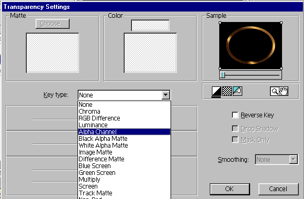Select the Zoom magnifier tool
This screenshot has height=199, width=304.
275,91
